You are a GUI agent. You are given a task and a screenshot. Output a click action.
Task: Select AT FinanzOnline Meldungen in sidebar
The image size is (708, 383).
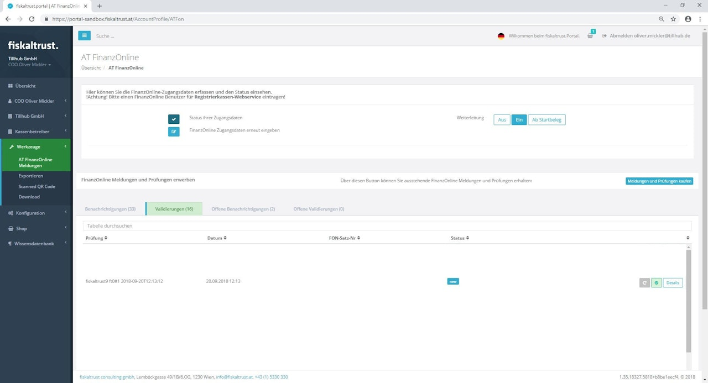click(x=35, y=162)
